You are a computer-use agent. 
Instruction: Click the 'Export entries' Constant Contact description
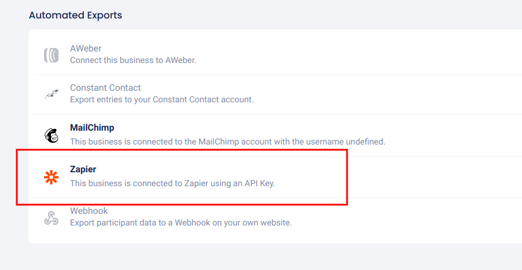(x=162, y=99)
